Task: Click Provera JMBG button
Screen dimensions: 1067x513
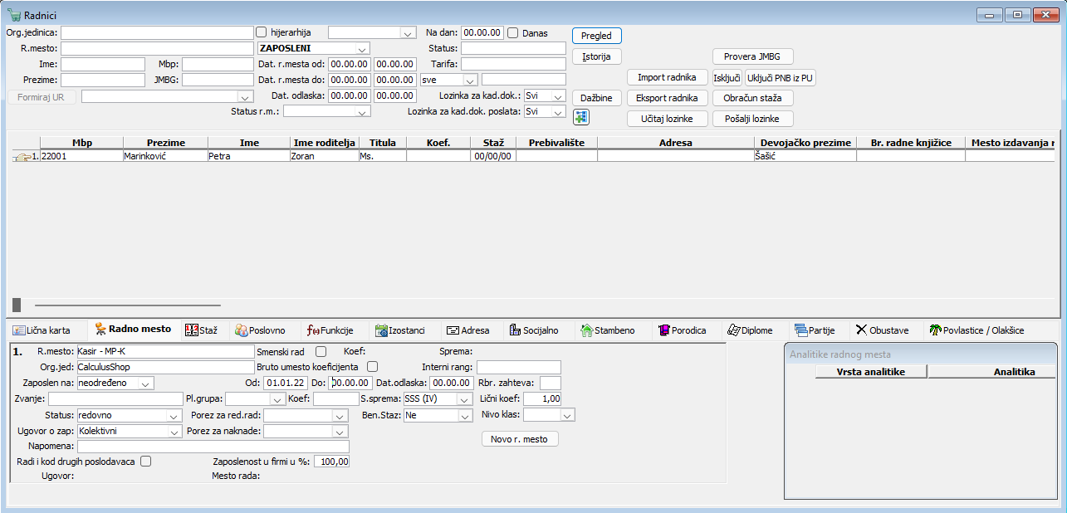Action: [753, 56]
